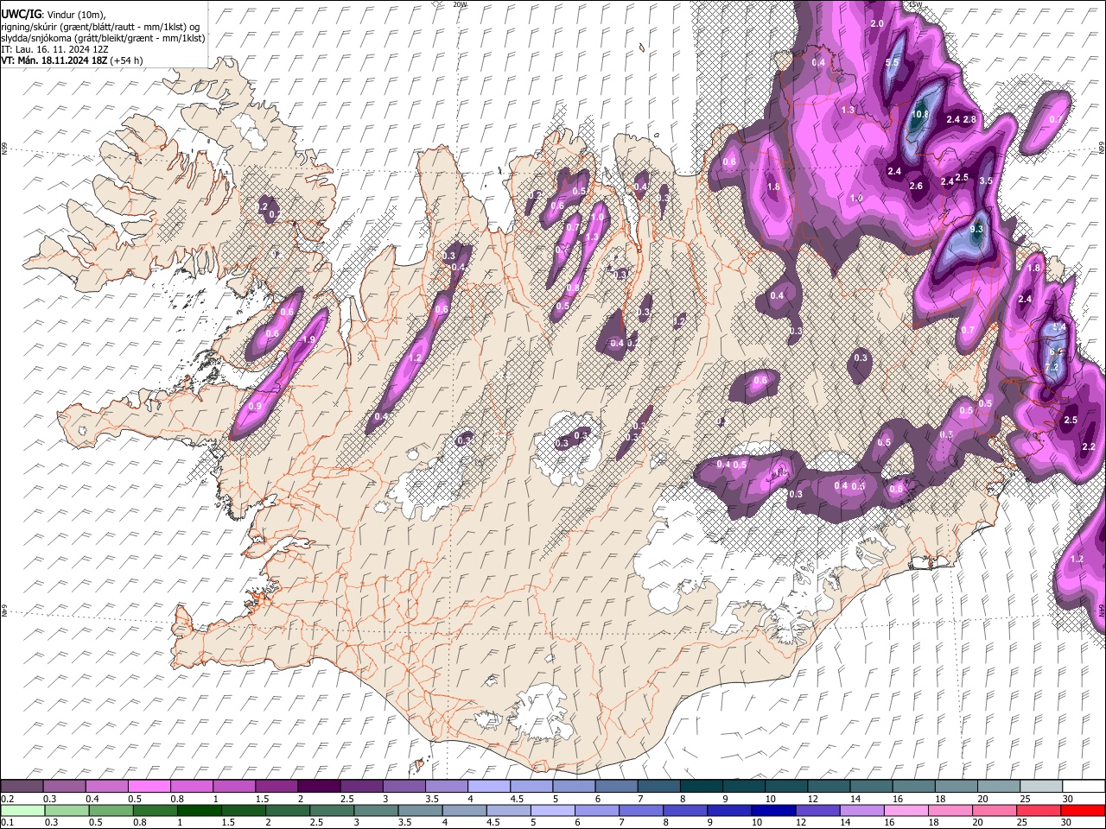Image resolution: width=1106 pixels, height=829 pixels.
Task: Select upper legend swatch between 8 and 9
Action: (x=702, y=786)
